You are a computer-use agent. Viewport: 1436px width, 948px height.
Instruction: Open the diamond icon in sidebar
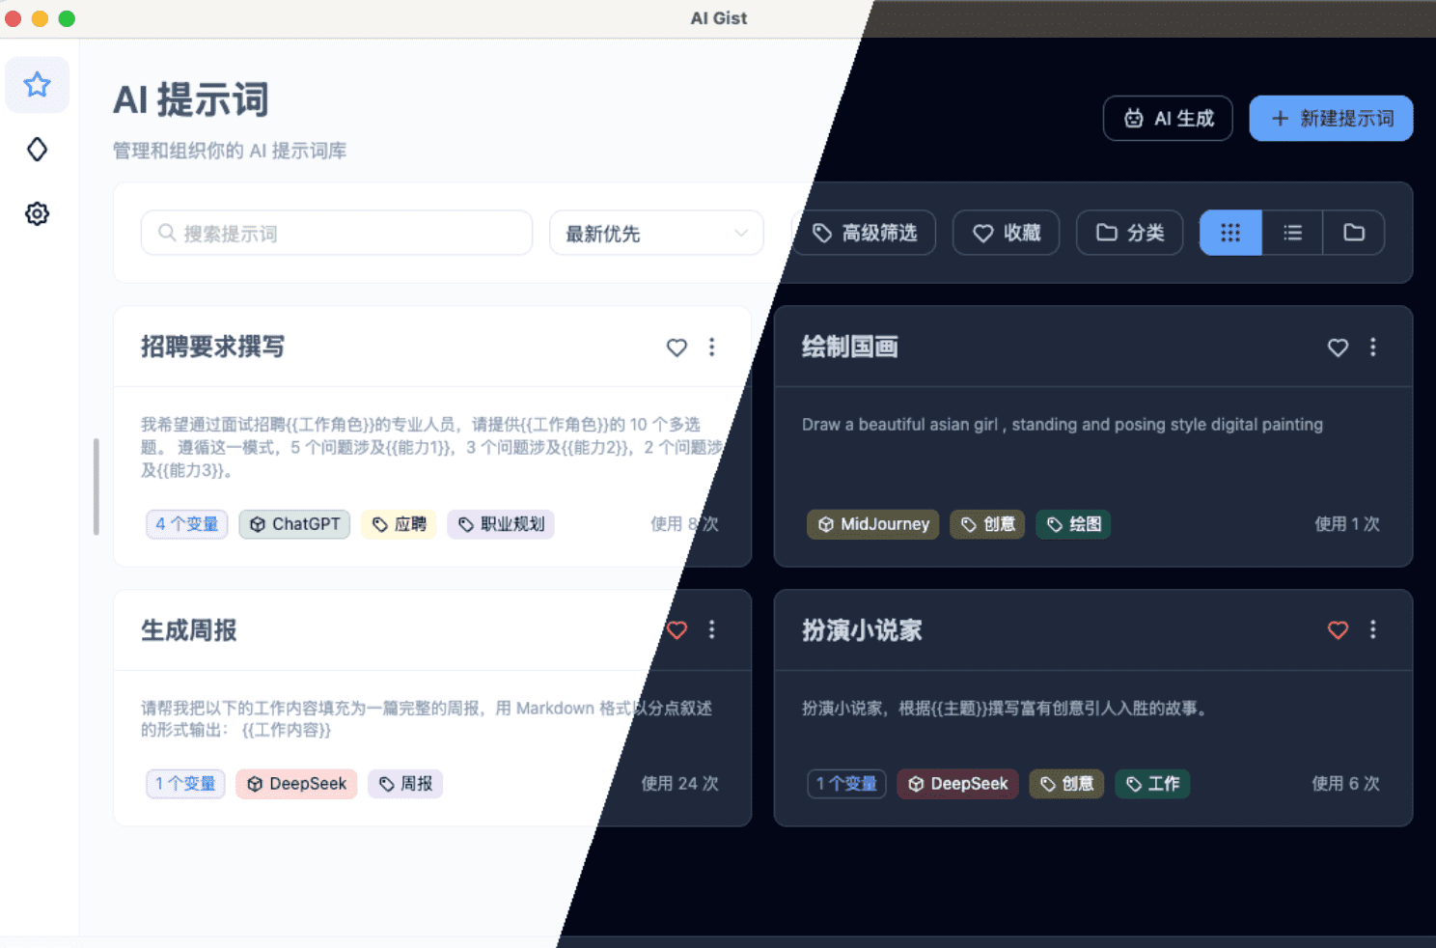point(37,150)
